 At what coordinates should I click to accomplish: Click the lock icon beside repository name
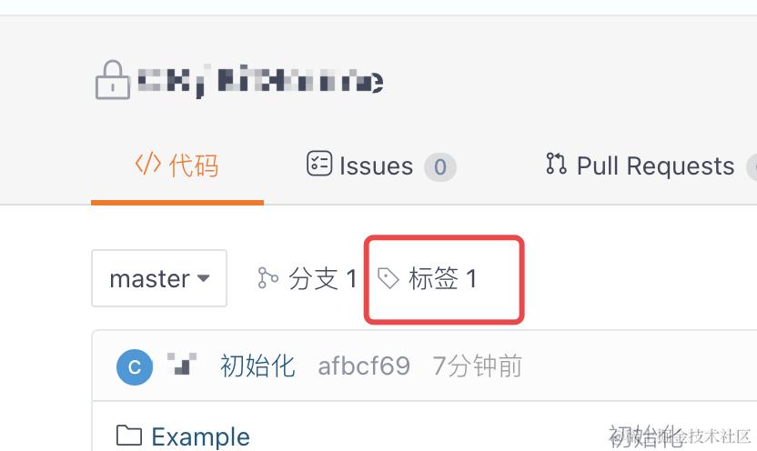113,80
